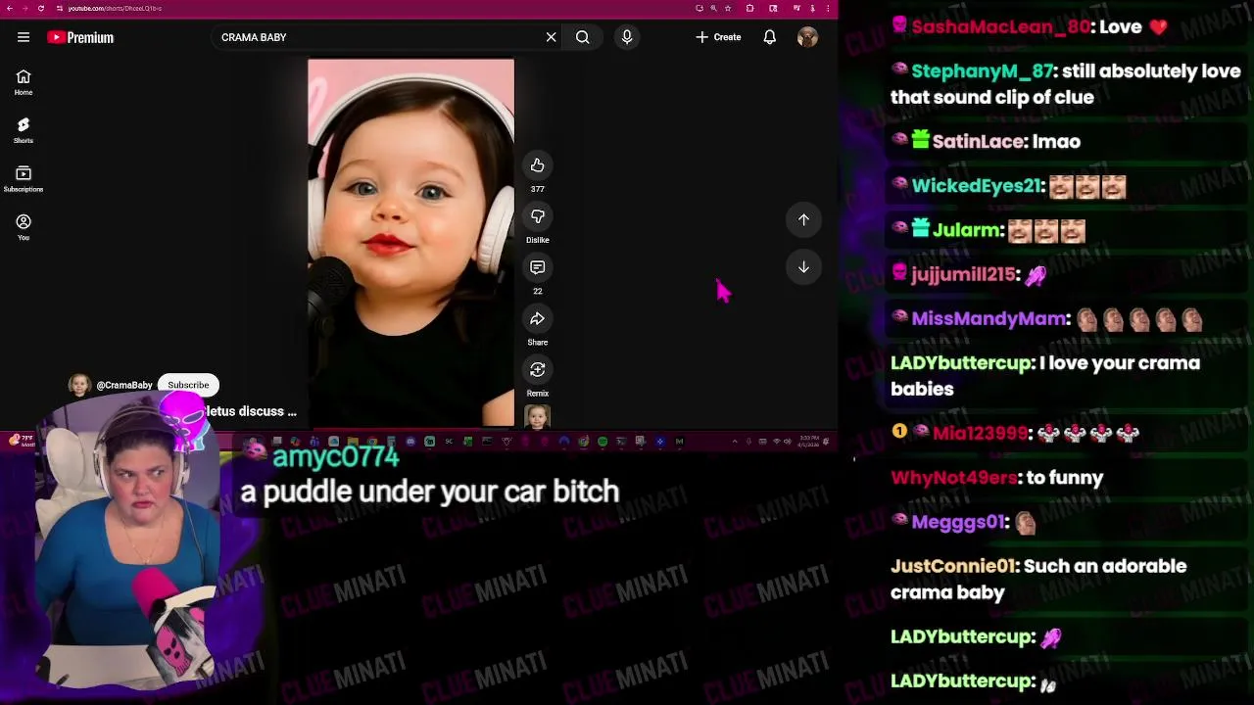Open the account avatar menu

(807, 37)
